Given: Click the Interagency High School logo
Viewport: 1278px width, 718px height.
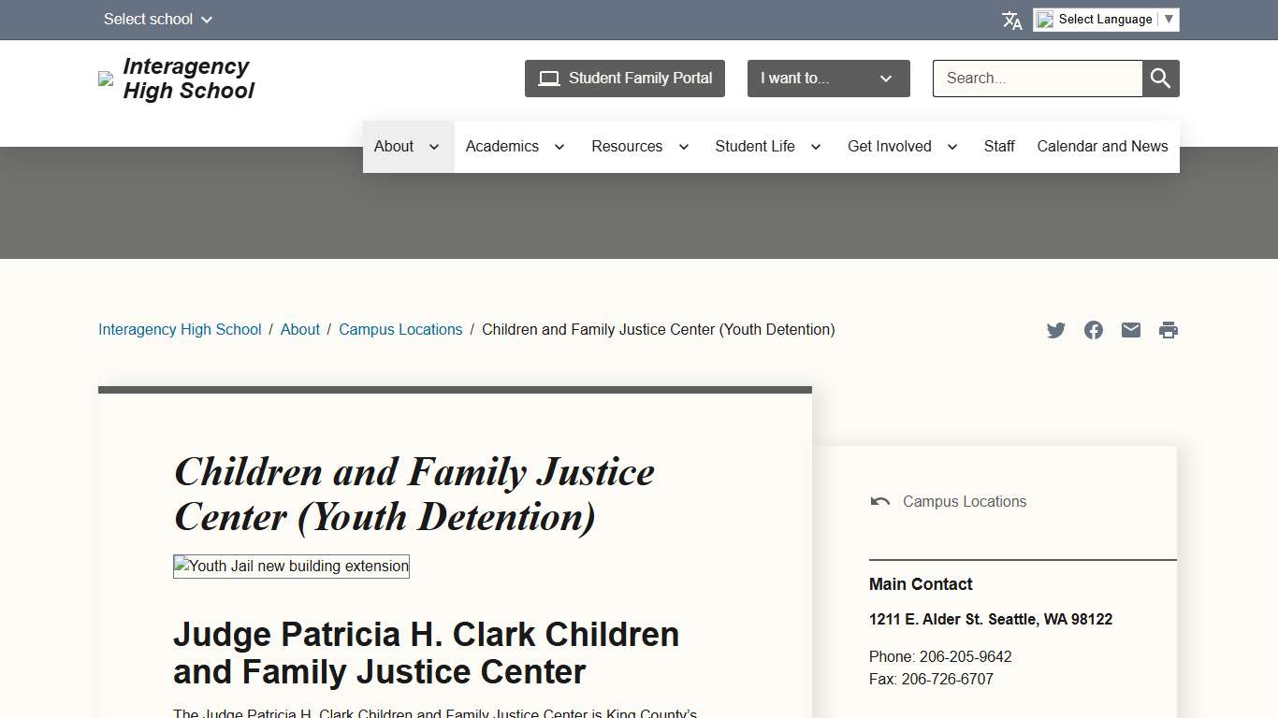Looking at the screenshot, I should [x=177, y=79].
